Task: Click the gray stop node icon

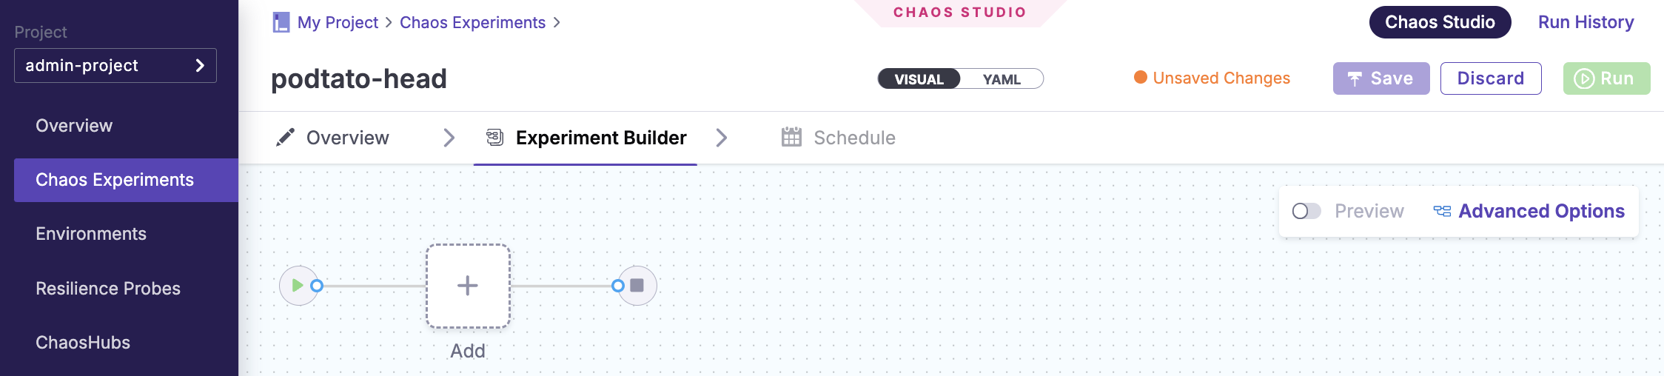Action: point(637,286)
